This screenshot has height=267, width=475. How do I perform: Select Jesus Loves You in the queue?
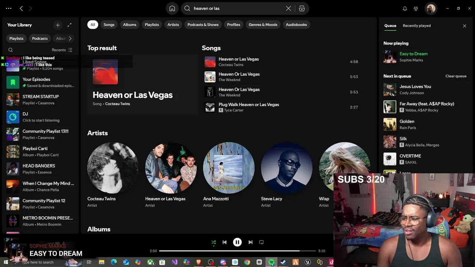tap(425, 89)
